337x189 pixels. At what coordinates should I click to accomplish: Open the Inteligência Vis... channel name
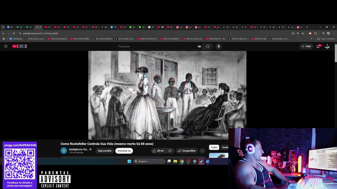tap(79, 149)
